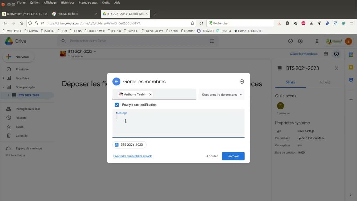Open Récents in the sidebar
357x201 pixels.
[21, 118]
